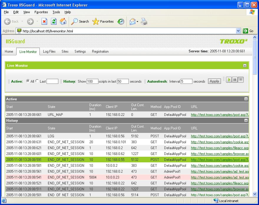Pause the live monitor autorefresh

[235, 80]
